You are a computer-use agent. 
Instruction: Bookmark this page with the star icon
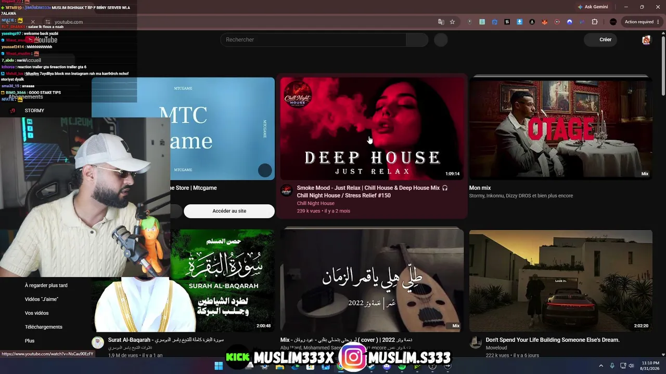[x=452, y=22]
